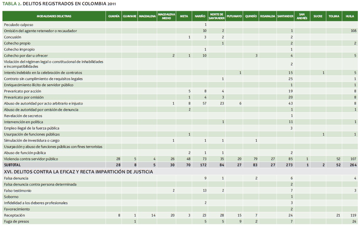Click the table title 'Tabla 2. Delitos registrados'
The height and width of the screenshot is (226, 360).
(x=59, y=4)
